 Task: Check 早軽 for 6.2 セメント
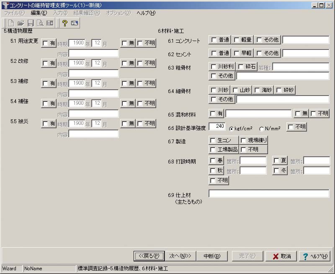(242, 53)
